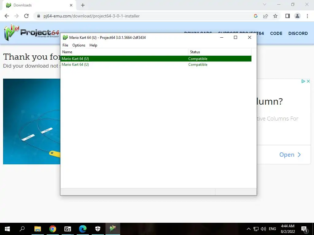The width and height of the screenshot is (314, 235).
Task: Go forward in Chrome browser
Action: (17, 16)
